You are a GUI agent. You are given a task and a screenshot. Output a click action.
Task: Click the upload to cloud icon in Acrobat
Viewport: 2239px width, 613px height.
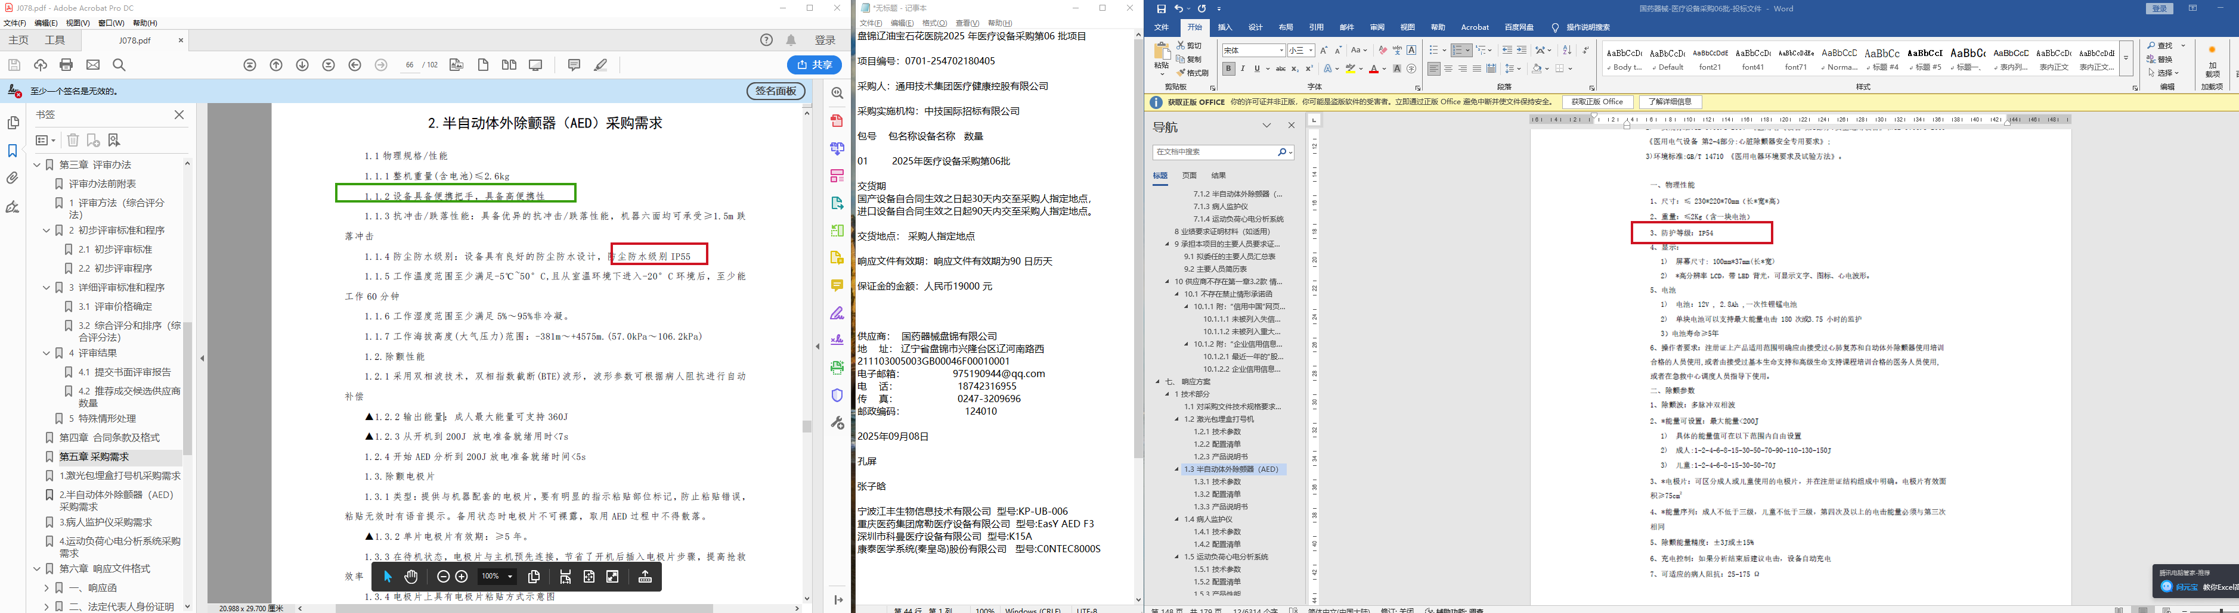(40, 65)
